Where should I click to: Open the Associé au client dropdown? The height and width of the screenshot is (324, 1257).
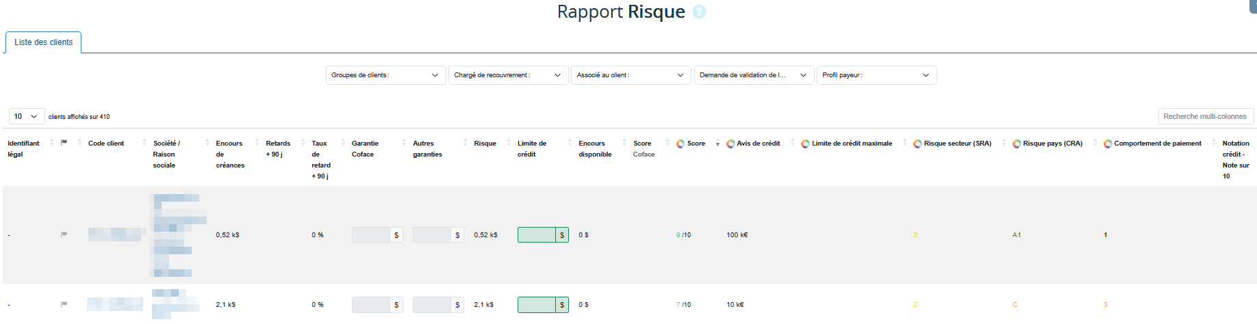[631, 75]
